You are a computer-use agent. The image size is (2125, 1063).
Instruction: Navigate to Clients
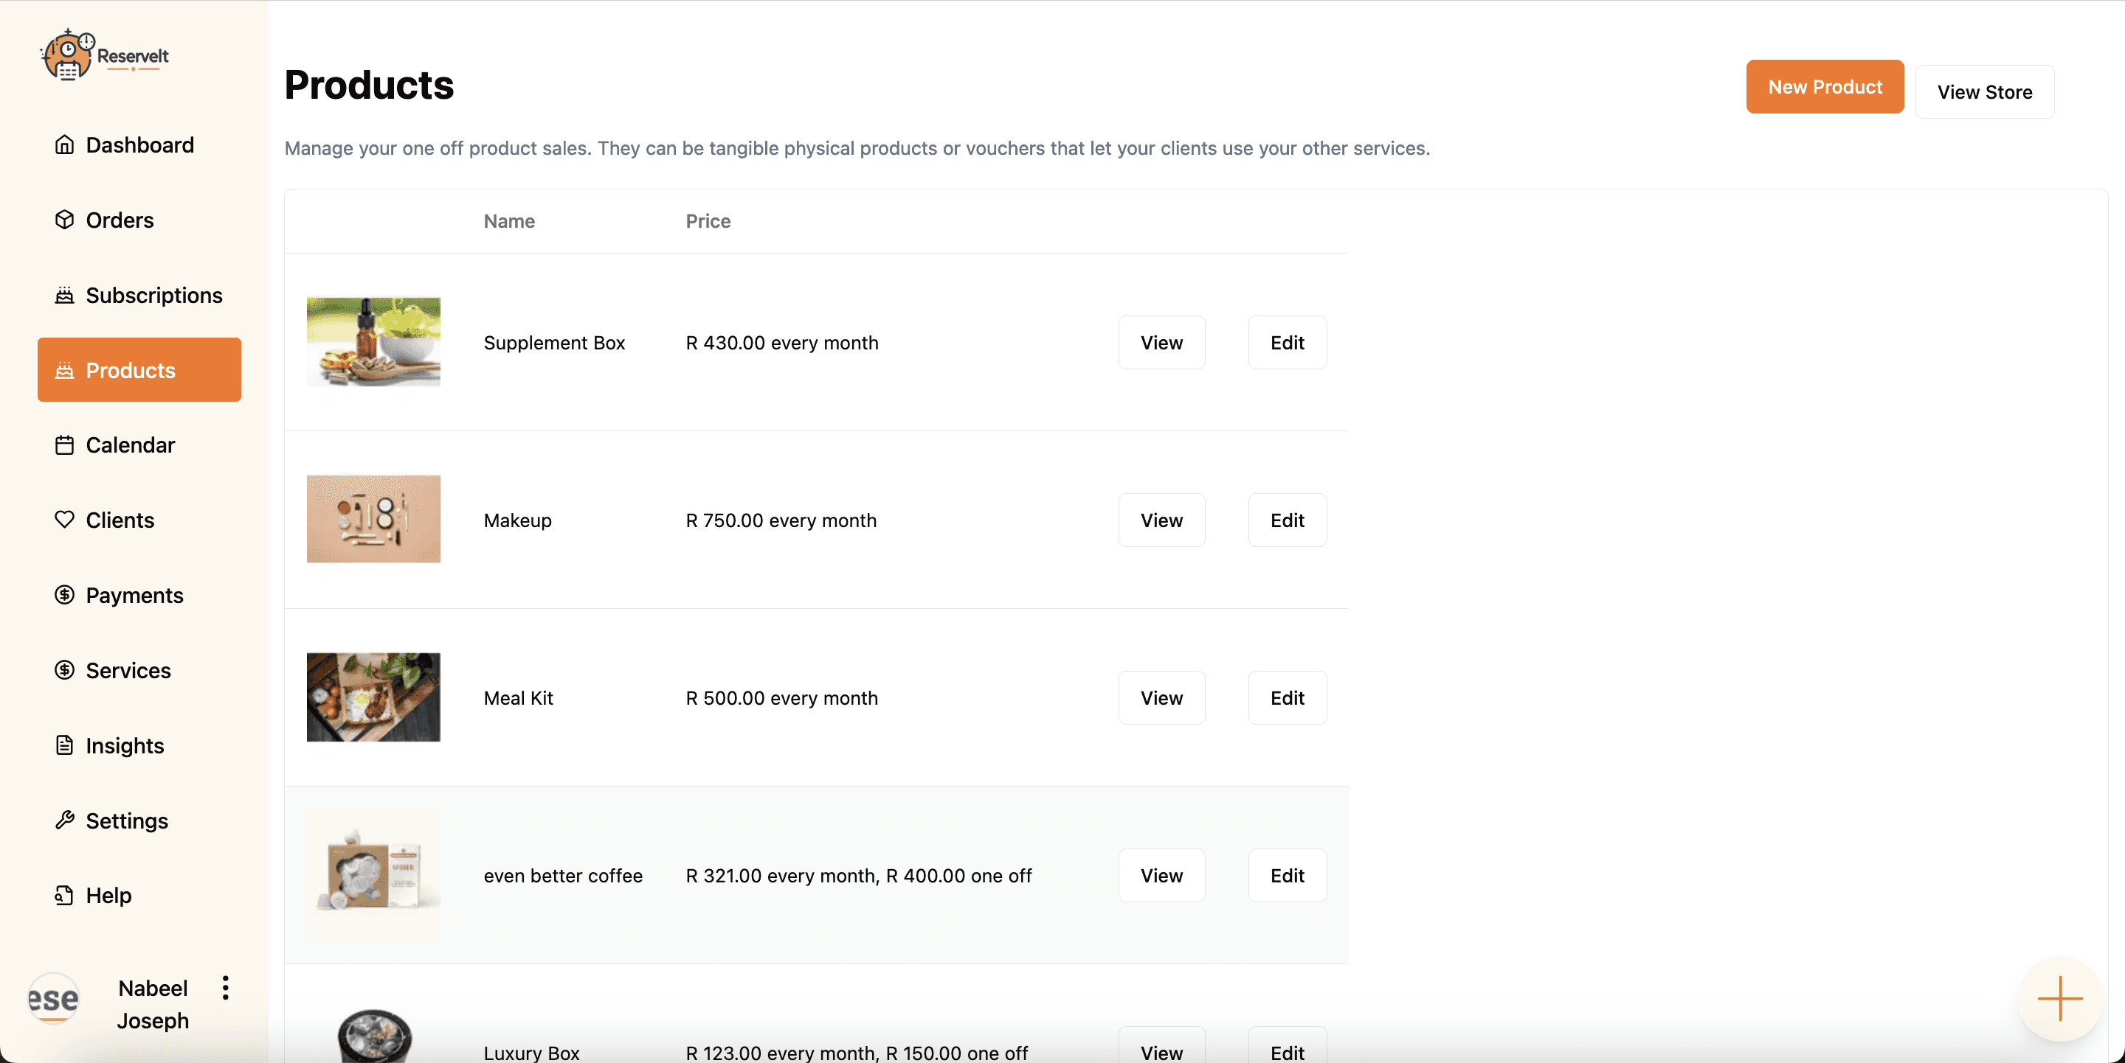tap(139, 520)
